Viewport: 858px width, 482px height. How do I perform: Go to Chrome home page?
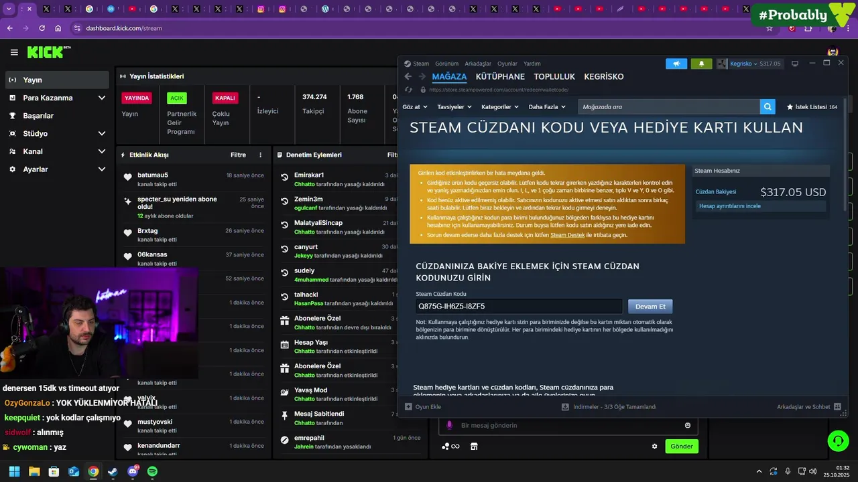pyautogui.click(x=58, y=28)
